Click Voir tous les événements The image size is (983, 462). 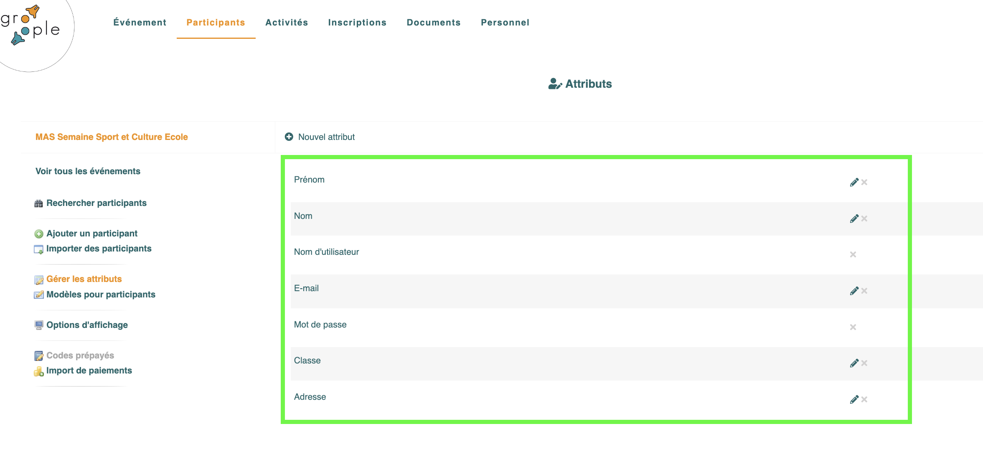[x=88, y=171]
